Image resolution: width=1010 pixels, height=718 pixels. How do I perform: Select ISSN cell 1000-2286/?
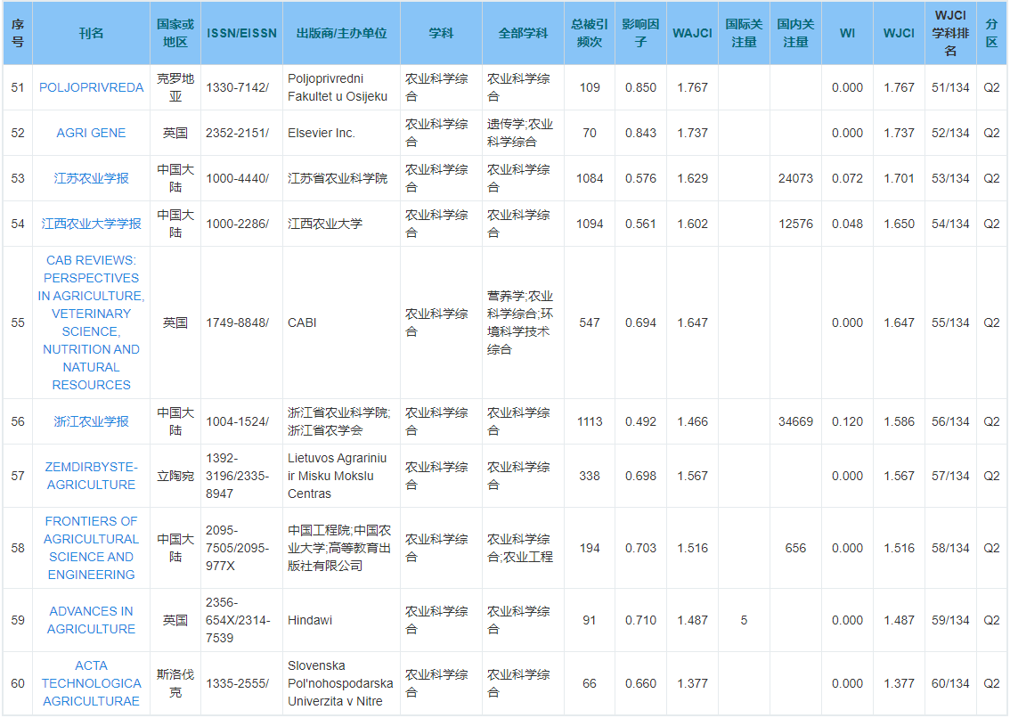pyautogui.click(x=241, y=224)
